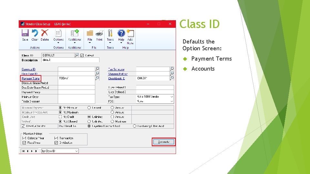Viewport: 310px width, 174px height.
Task: Go to first record navigation arrow
Action: tap(23, 151)
